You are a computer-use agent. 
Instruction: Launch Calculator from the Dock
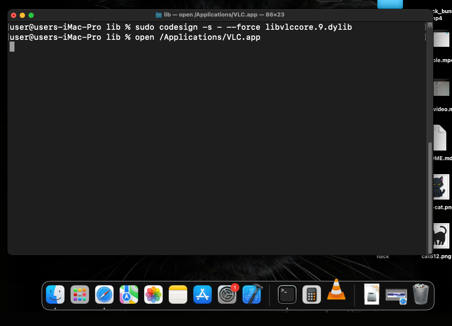[x=312, y=294]
